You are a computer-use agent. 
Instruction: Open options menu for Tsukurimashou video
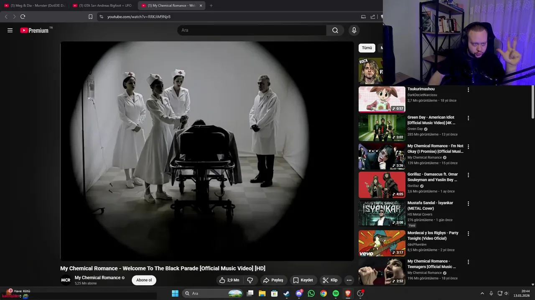[x=468, y=90]
